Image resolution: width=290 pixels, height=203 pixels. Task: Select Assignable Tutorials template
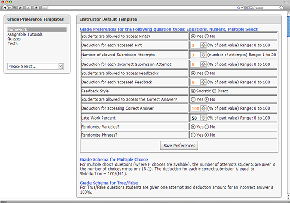pyautogui.click(x=25, y=34)
